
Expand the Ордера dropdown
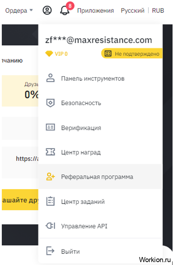coord(19,10)
